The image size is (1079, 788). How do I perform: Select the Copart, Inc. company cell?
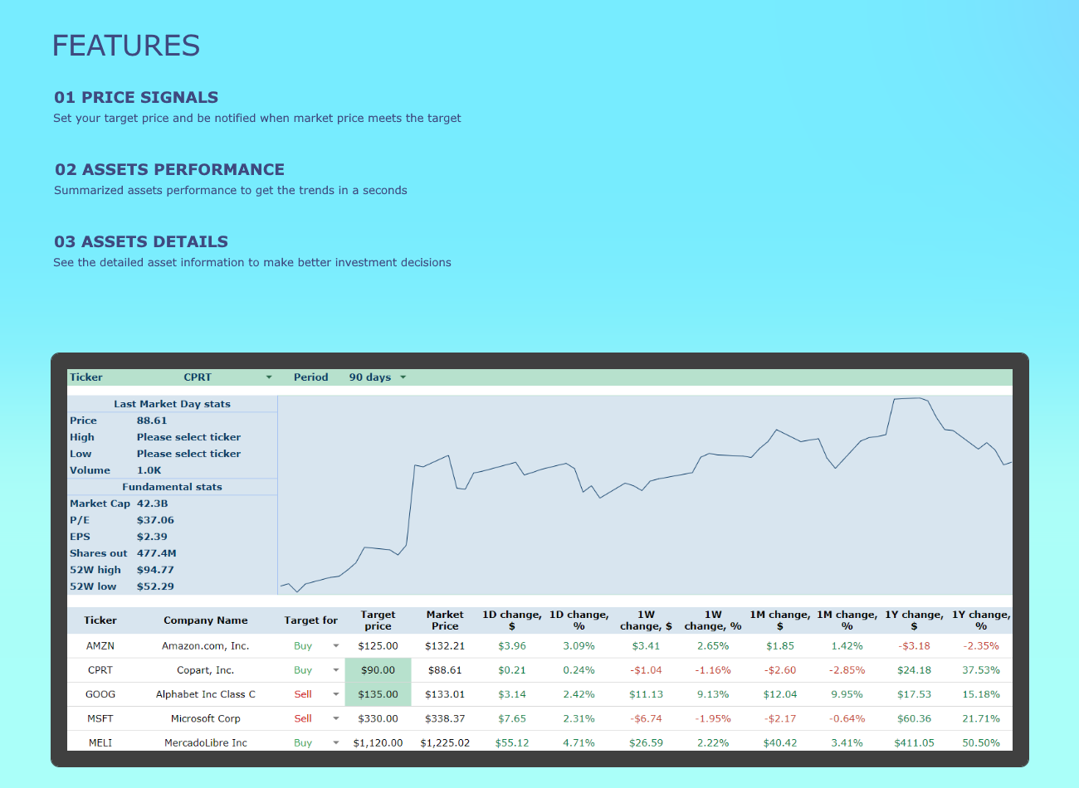[206, 670]
